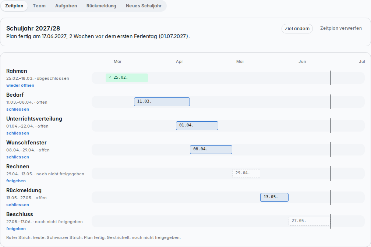This screenshot has height=247, width=371.
Task: Click the Mär month label
Action: tap(118, 61)
